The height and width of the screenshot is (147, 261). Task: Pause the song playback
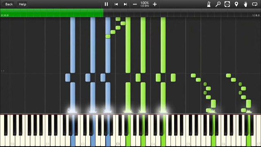(x=106, y=4)
